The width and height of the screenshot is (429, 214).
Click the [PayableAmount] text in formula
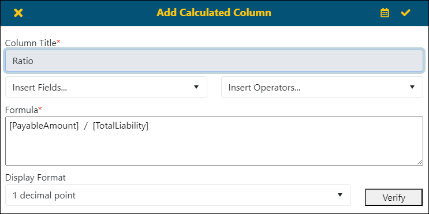point(44,126)
